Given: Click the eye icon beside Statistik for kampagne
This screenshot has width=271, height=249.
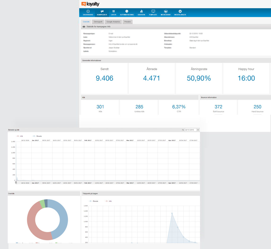Looking at the screenshot, I should 84,26.
